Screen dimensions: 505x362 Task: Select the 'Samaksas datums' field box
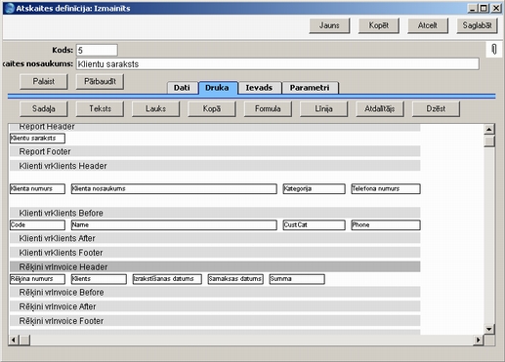click(x=235, y=279)
